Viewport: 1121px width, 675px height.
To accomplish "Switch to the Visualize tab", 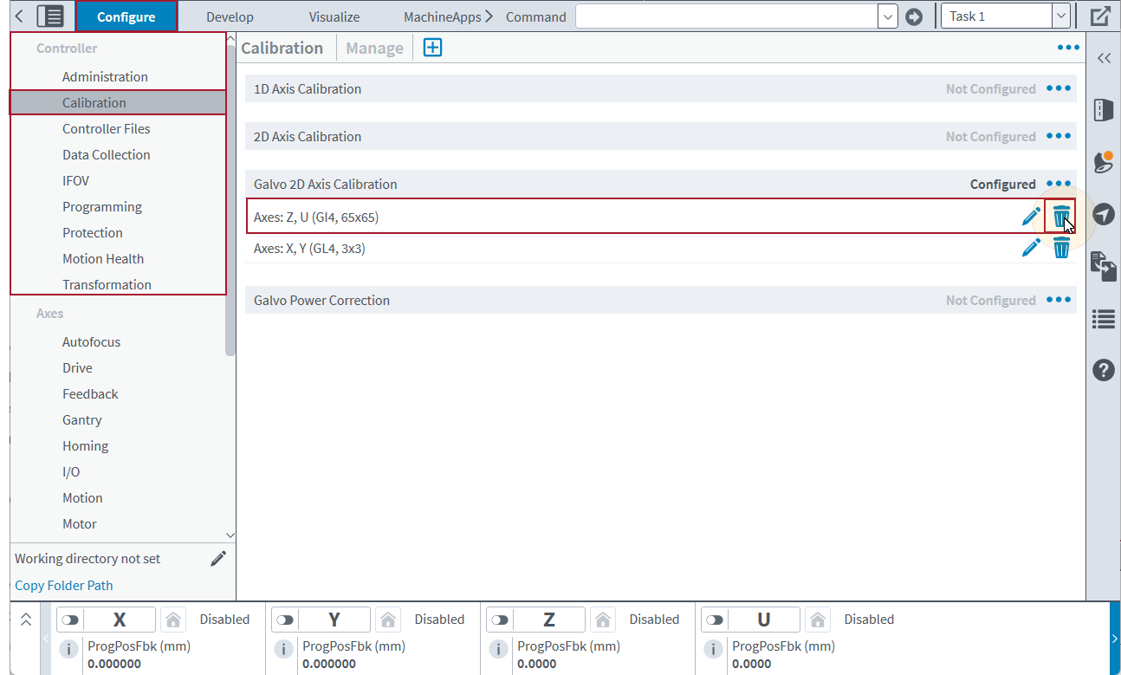I will [334, 16].
